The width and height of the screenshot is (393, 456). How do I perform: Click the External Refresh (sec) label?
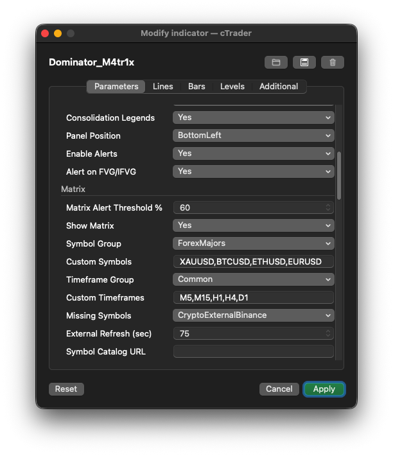point(109,334)
